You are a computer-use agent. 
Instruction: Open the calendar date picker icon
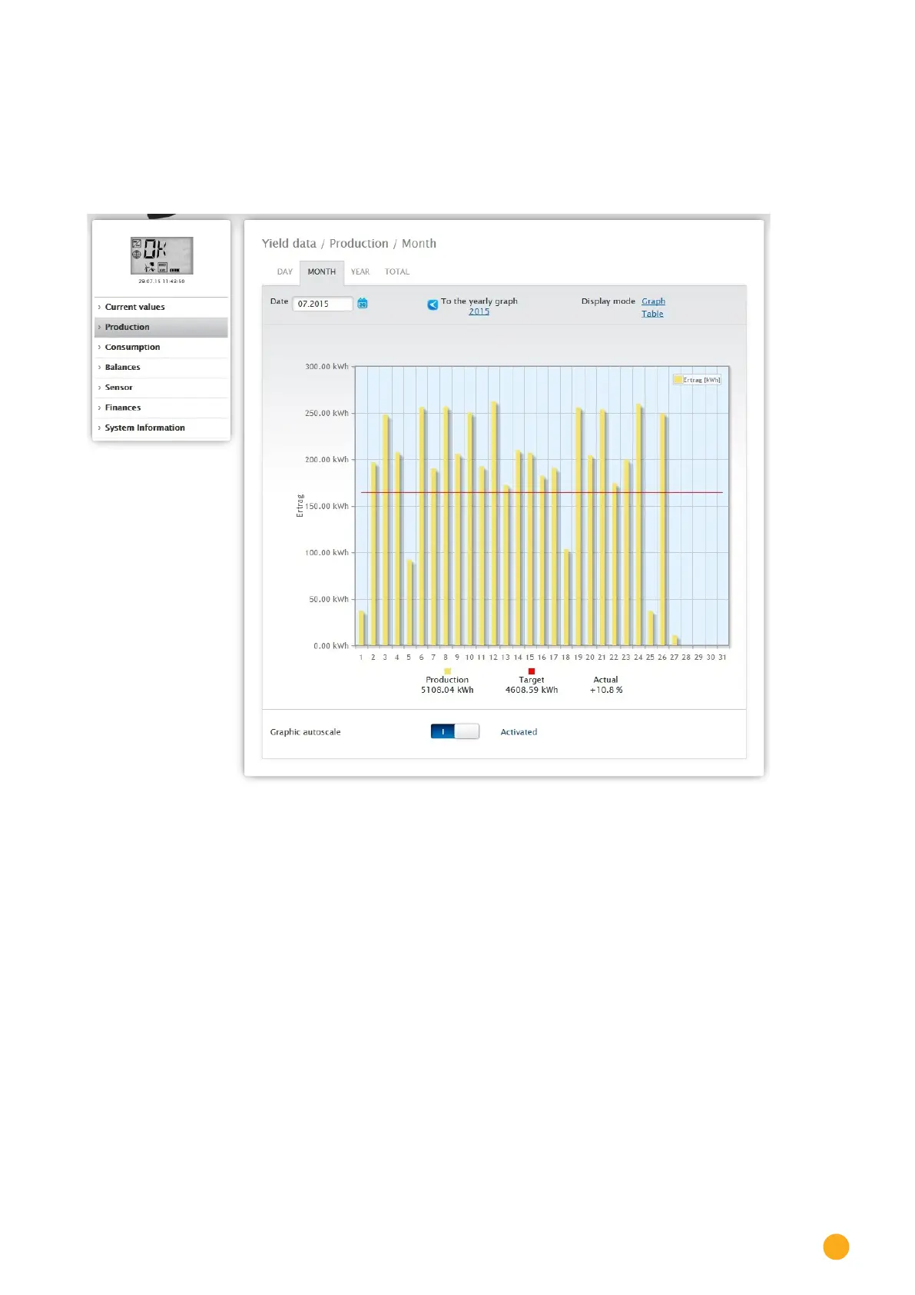[x=363, y=304]
